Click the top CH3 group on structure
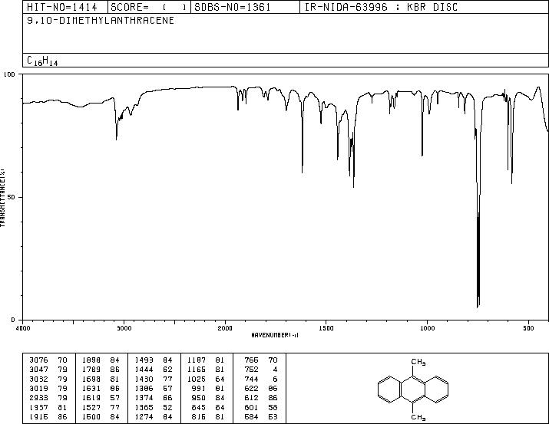The height and width of the screenshot is (424, 549). click(x=418, y=362)
